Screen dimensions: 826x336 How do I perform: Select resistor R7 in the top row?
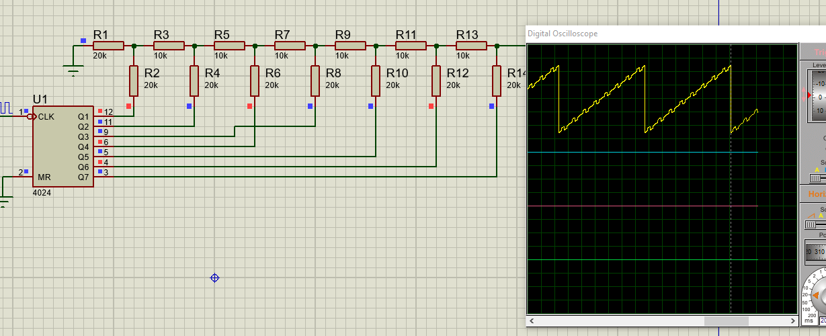pyautogui.click(x=290, y=46)
